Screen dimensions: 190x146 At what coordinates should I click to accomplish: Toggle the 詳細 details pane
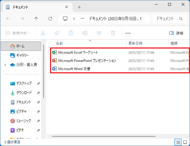pyautogui.click(x=176, y=33)
